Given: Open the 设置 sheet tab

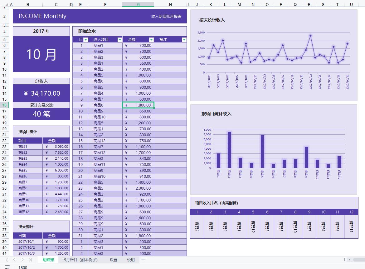Looking at the screenshot, I should (x=114, y=260).
